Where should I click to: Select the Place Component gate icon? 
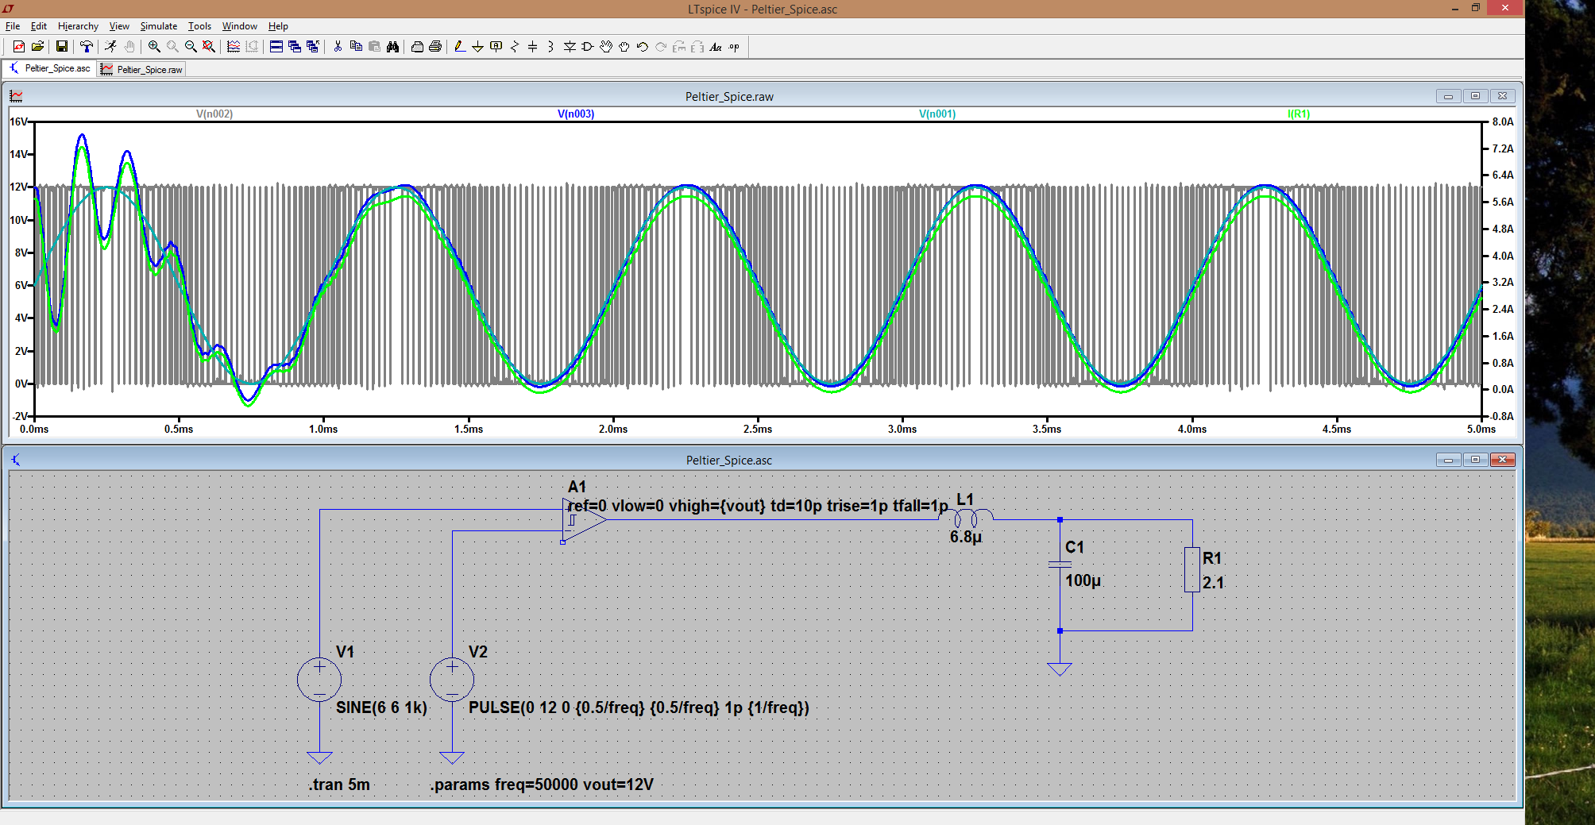click(x=588, y=47)
